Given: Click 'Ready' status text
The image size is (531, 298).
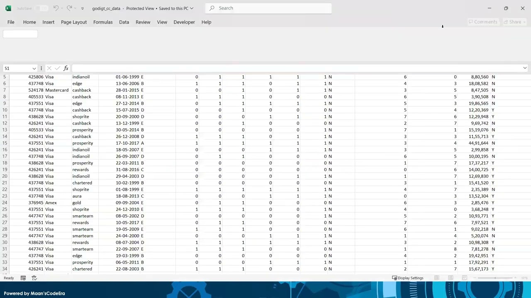Looking at the screenshot, I should (9, 278).
